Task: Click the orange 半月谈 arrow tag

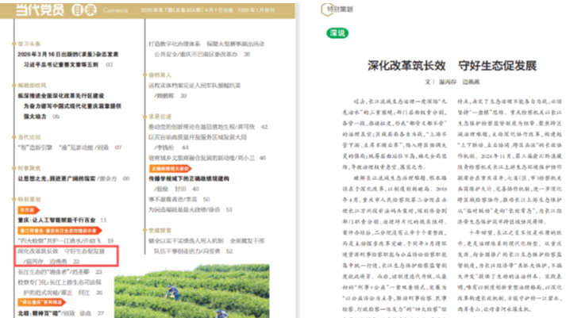Action: coord(29,210)
